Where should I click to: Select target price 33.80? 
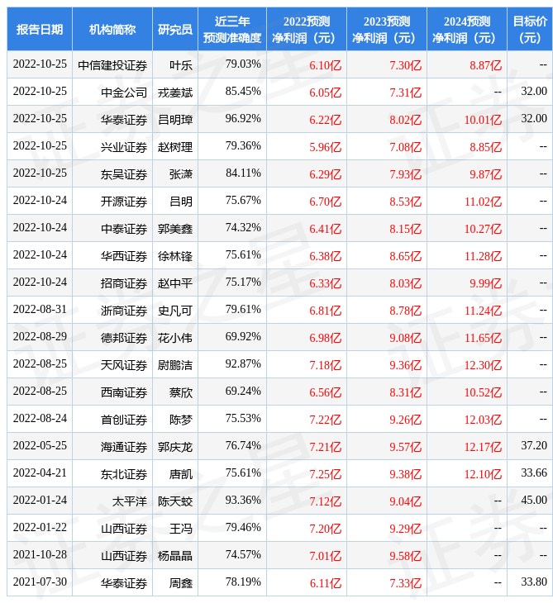click(534, 582)
